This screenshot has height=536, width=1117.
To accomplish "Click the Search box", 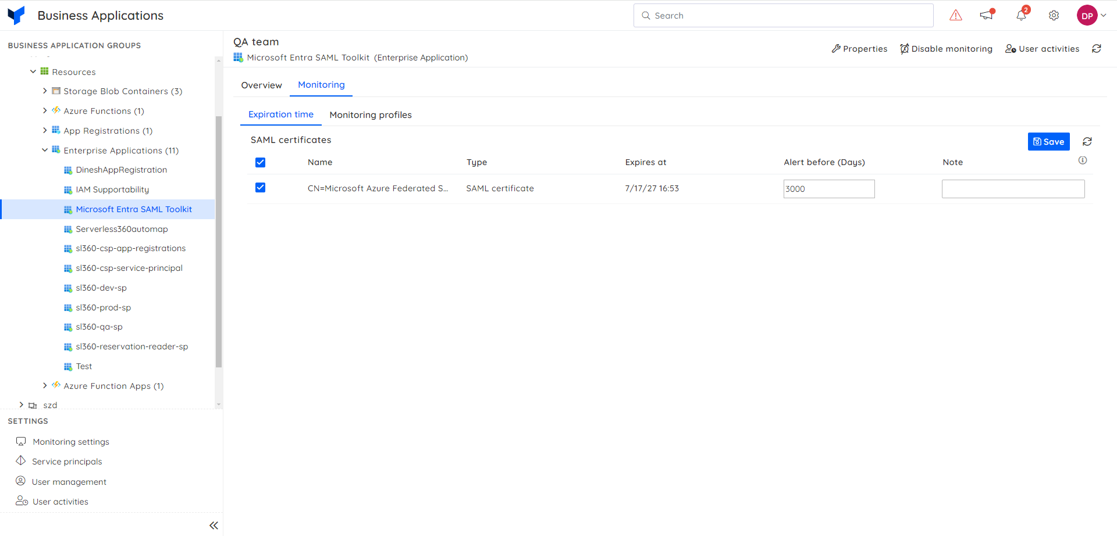I will point(783,16).
